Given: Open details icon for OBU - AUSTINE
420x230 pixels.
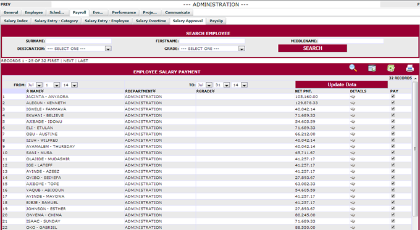Looking at the screenshot, I should pyautogui.click(x=353, y=134).
